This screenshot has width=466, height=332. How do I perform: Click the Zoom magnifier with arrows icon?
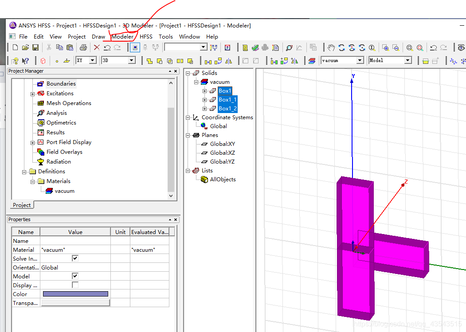(372, 47)
